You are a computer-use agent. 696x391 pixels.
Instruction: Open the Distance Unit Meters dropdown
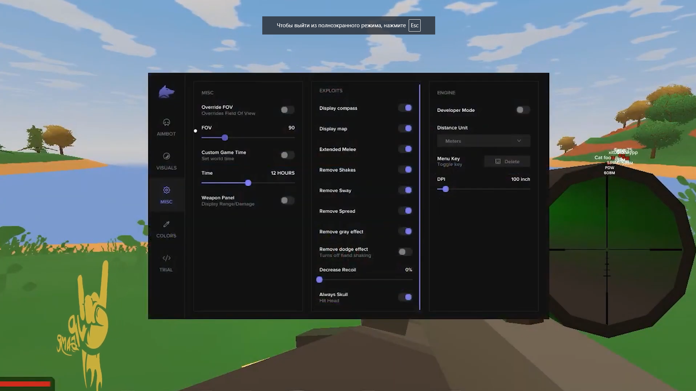pyautogui.click(x=483, y=141)
